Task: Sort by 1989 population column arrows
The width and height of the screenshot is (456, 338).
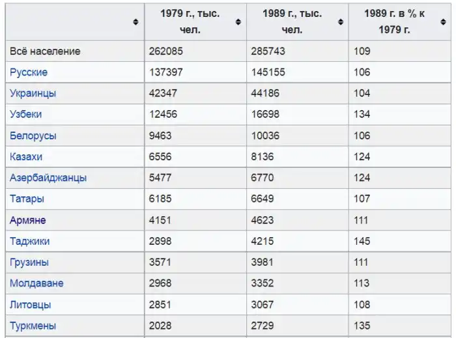Action: (341, 22)
